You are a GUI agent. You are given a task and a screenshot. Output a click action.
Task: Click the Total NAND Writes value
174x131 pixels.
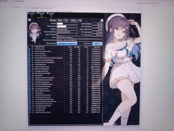(98, 29)
